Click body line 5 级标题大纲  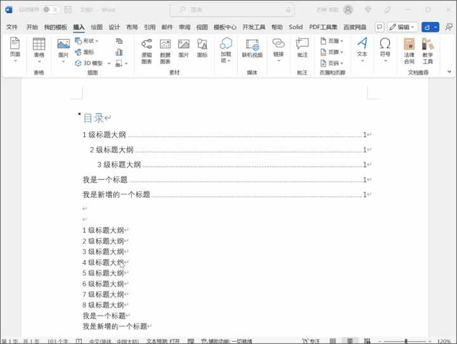click(103, 273)
